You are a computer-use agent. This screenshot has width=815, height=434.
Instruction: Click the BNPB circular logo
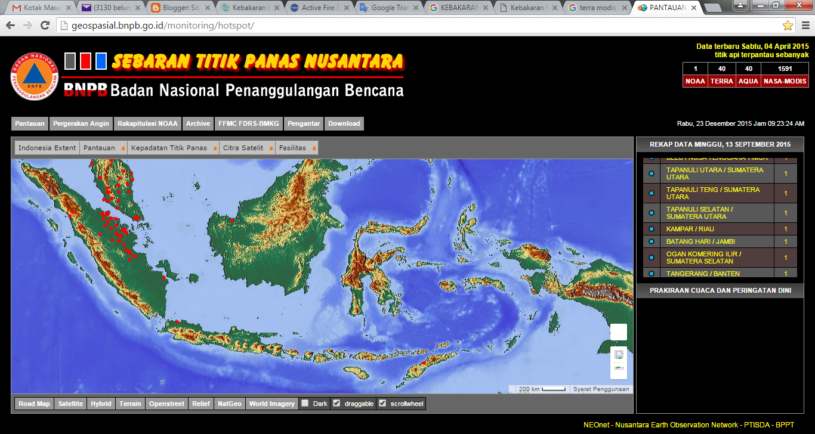35,77
